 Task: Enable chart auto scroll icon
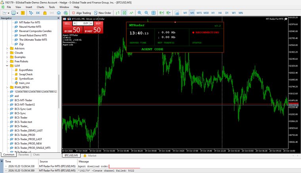tap(162, 13)
